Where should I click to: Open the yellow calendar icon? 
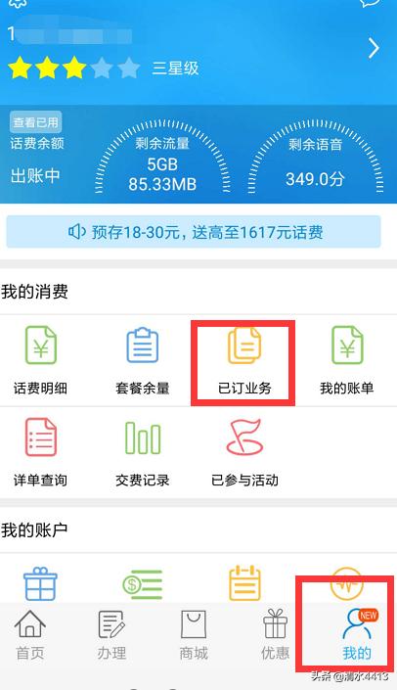(244, 583)
